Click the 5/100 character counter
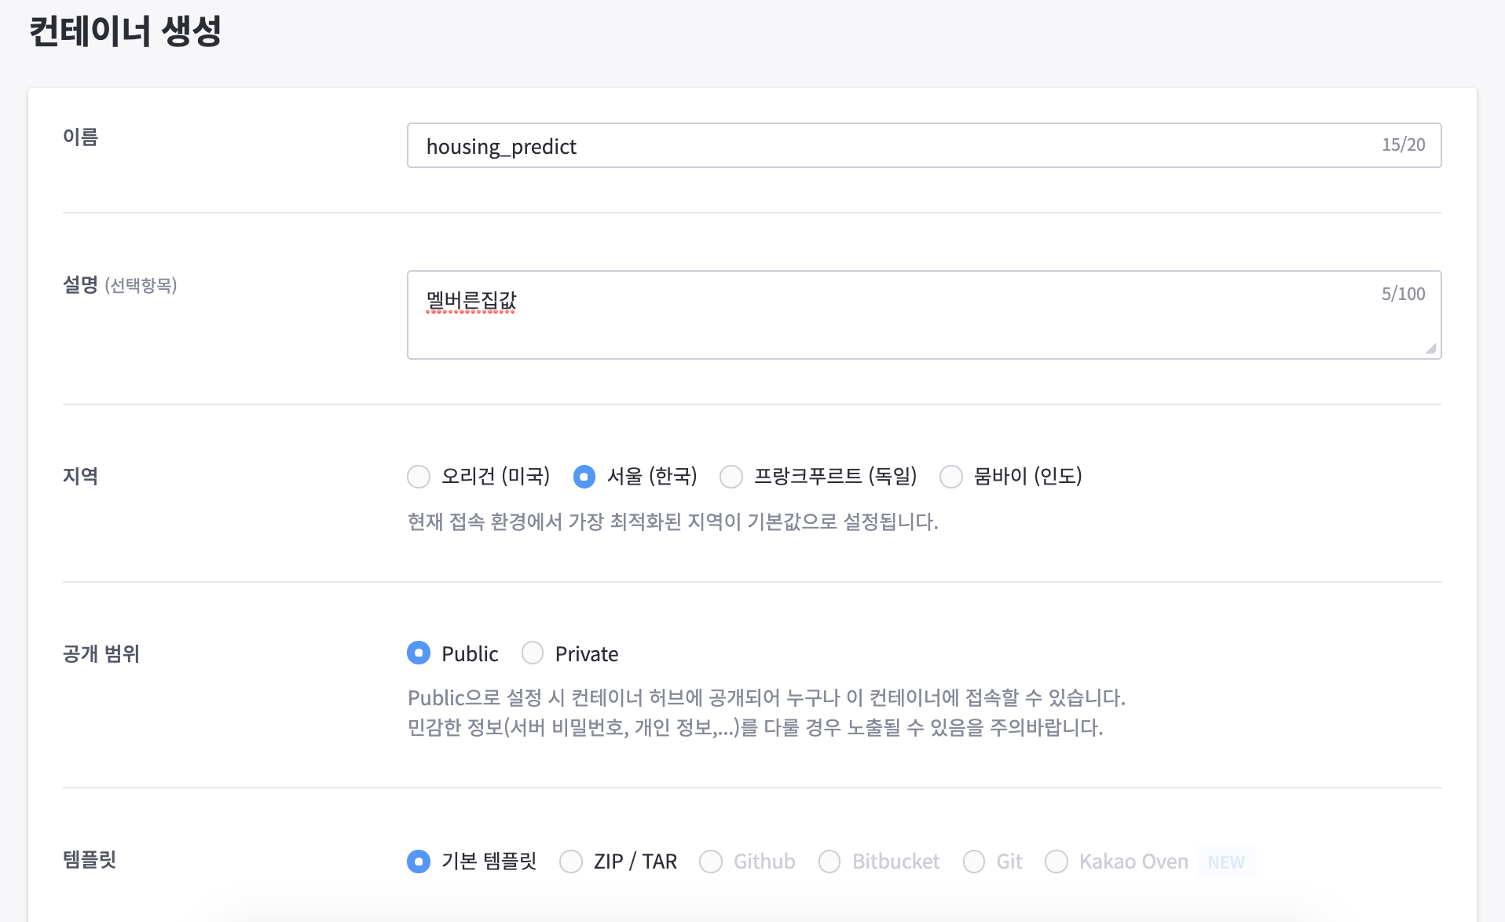Viewport: 1505px width, 922px height. point(1404,294)
